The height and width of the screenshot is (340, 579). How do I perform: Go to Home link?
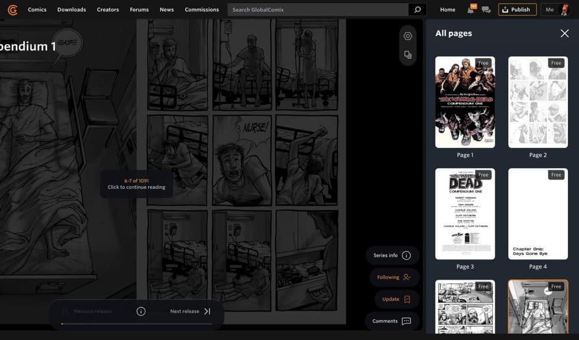pos(448,10)
